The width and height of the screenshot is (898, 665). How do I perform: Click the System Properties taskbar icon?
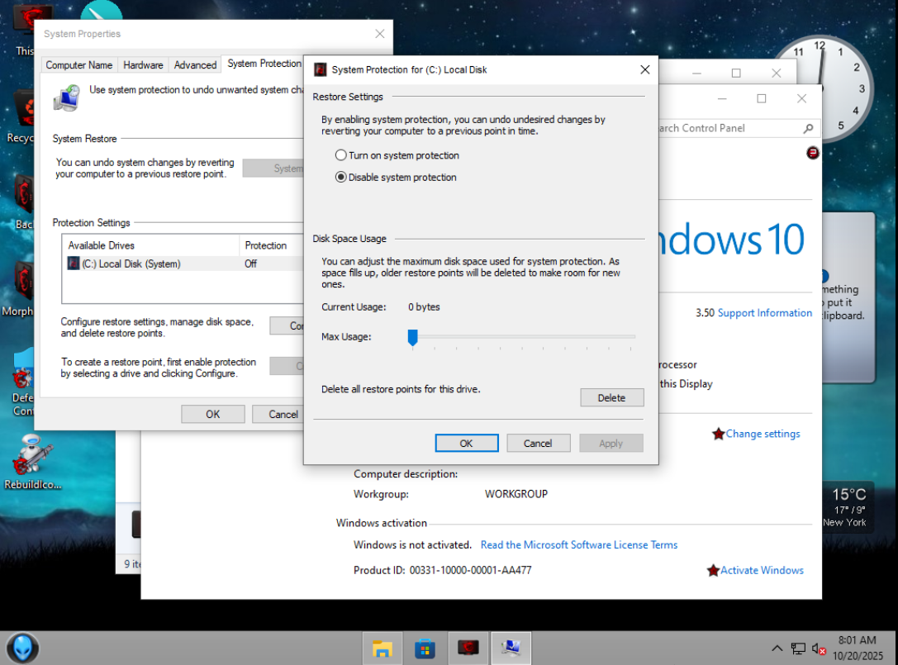[511, 648]
